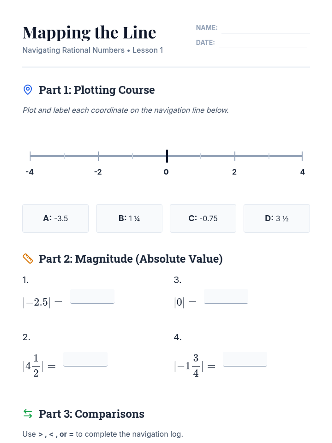Click the Part 3: Comparisons heading
332x443 pixels.
point(91,414)
